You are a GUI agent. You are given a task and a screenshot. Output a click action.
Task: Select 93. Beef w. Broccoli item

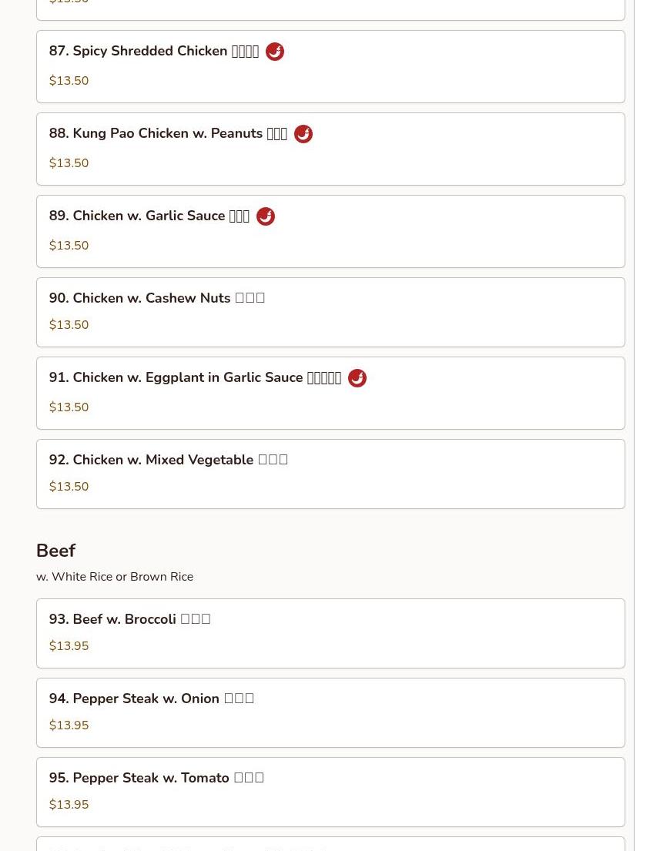(330, 634)
